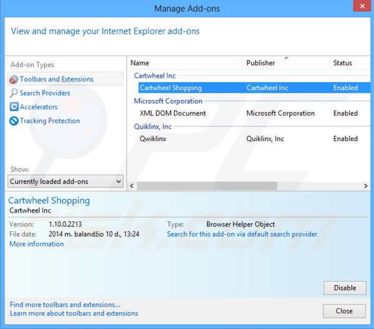Viewport: 374px width, 329px height.
Task: Open Find more toolbars and extensions link
Action: click(x=65, y=305)
